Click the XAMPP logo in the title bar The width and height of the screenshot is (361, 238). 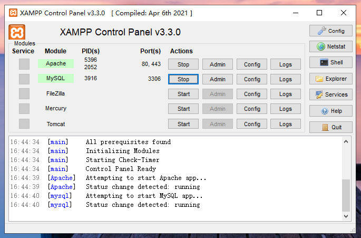[13, 13]
